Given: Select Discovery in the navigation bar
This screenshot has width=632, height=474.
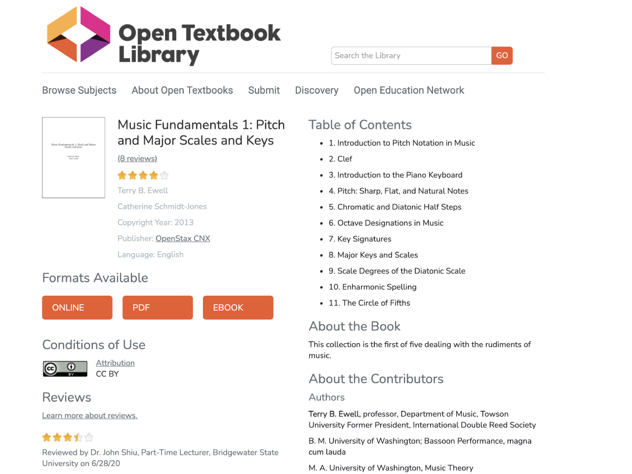Looking at the screenshot, I should pyautogui.click(x=317, y=90).
